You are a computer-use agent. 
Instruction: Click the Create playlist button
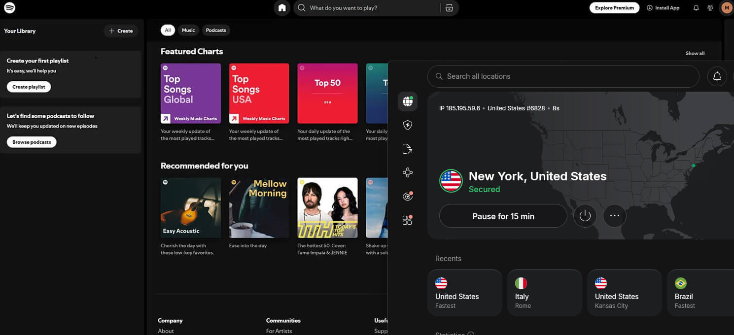[29, 87]
